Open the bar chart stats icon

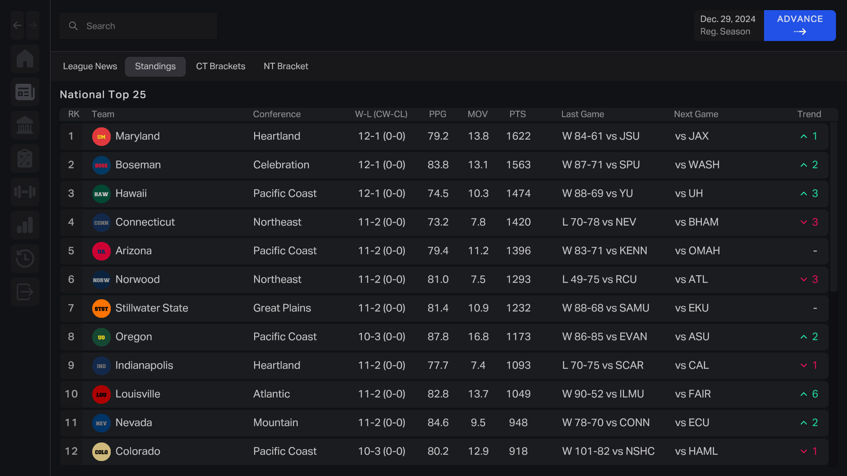(x=25, y=225)
